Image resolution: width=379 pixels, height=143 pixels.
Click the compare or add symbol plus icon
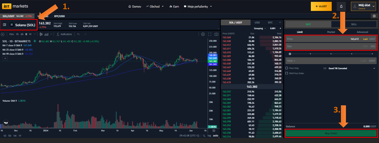click(x=3, y=34)
